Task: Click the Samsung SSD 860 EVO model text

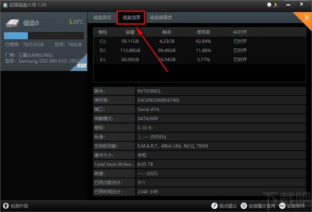Action: coord(50,61)
